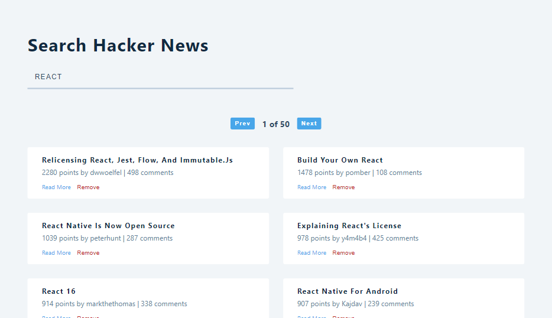Remove the Build Your Own React story
This screenshot has width=552, height=318.
coord(343,187)
